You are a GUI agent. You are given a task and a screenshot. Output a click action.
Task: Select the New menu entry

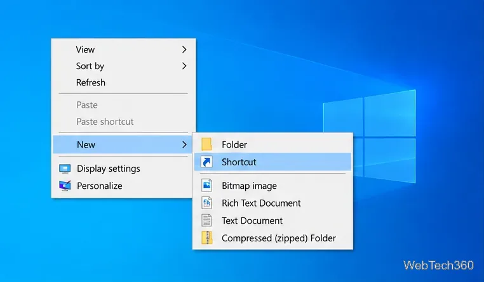(123, 144)
